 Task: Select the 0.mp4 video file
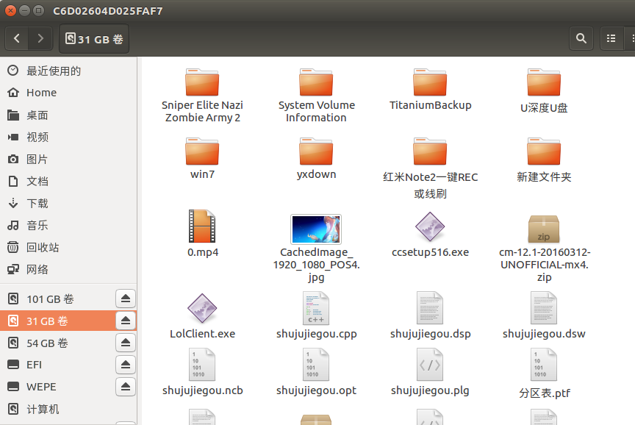click(x=203, y=234)
